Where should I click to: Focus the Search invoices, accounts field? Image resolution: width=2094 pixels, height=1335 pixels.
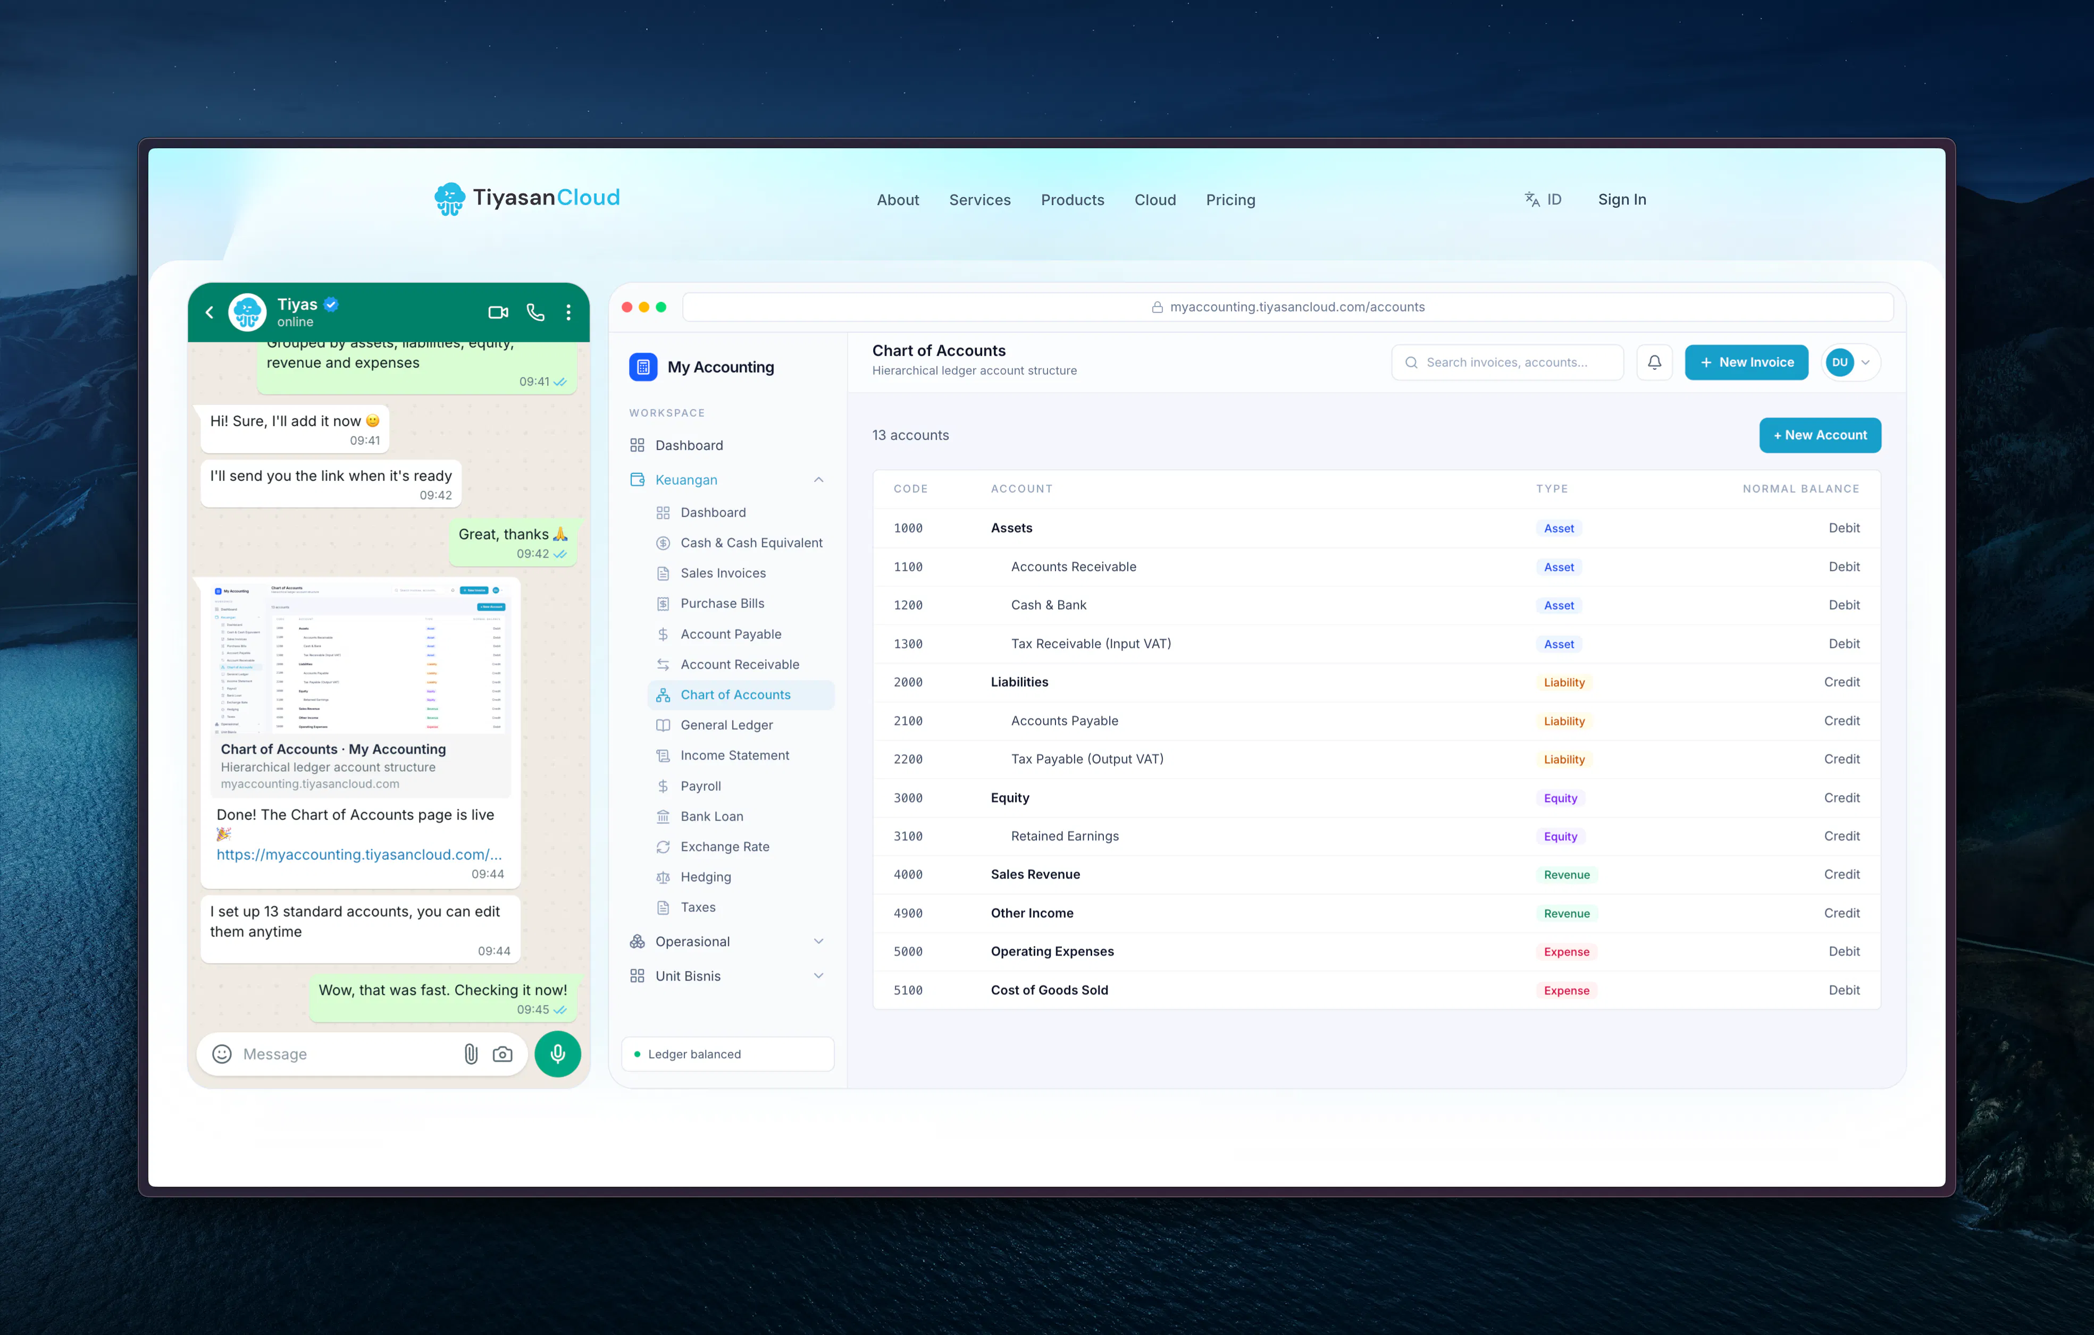(1507, 362)
